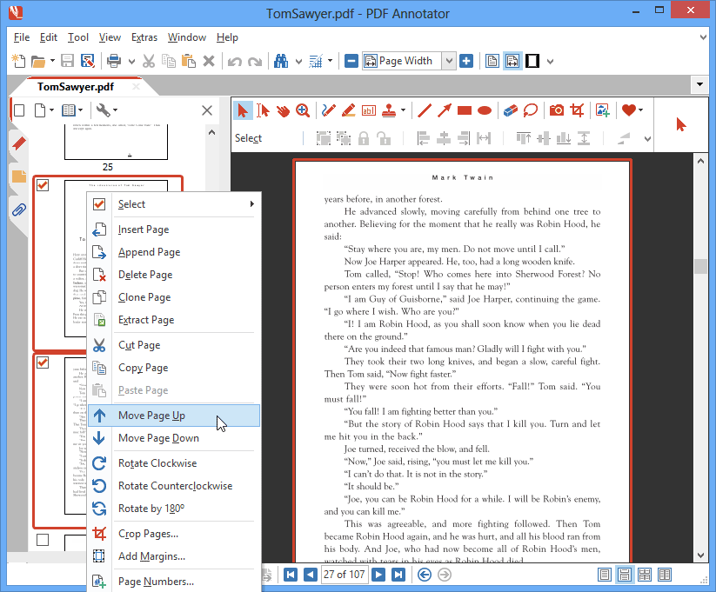Viewport: 716px width, 592px height.
Task: Select the Stamp tool
Action: (x=389, y=110)
